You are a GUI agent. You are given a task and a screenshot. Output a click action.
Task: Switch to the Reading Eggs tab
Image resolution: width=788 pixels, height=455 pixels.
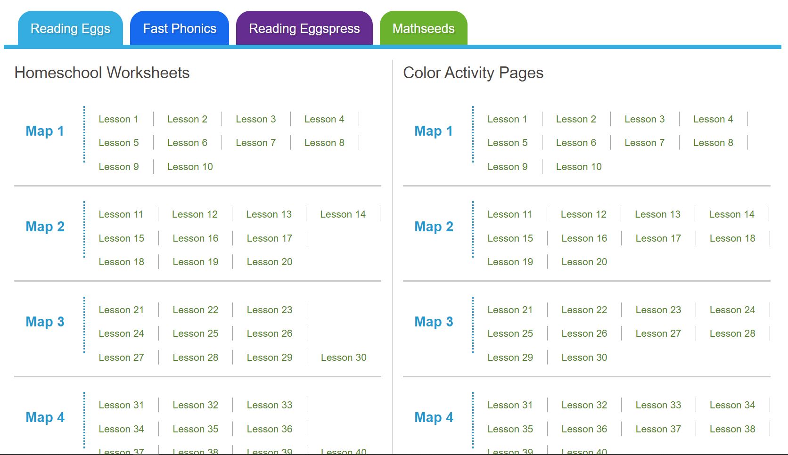click(x=70, y=29)
